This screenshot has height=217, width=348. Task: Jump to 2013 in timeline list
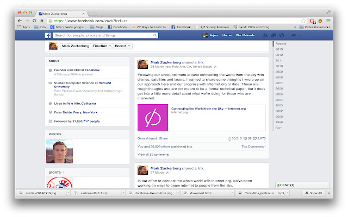(x=279, y=49)
